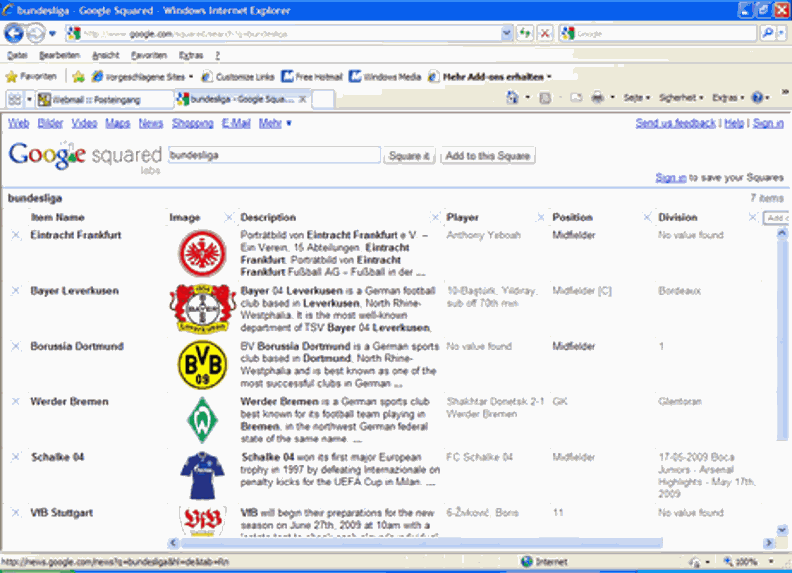Open Free Hotmail favorite
This screenshot has width=792, height=573.
(312, 77)
